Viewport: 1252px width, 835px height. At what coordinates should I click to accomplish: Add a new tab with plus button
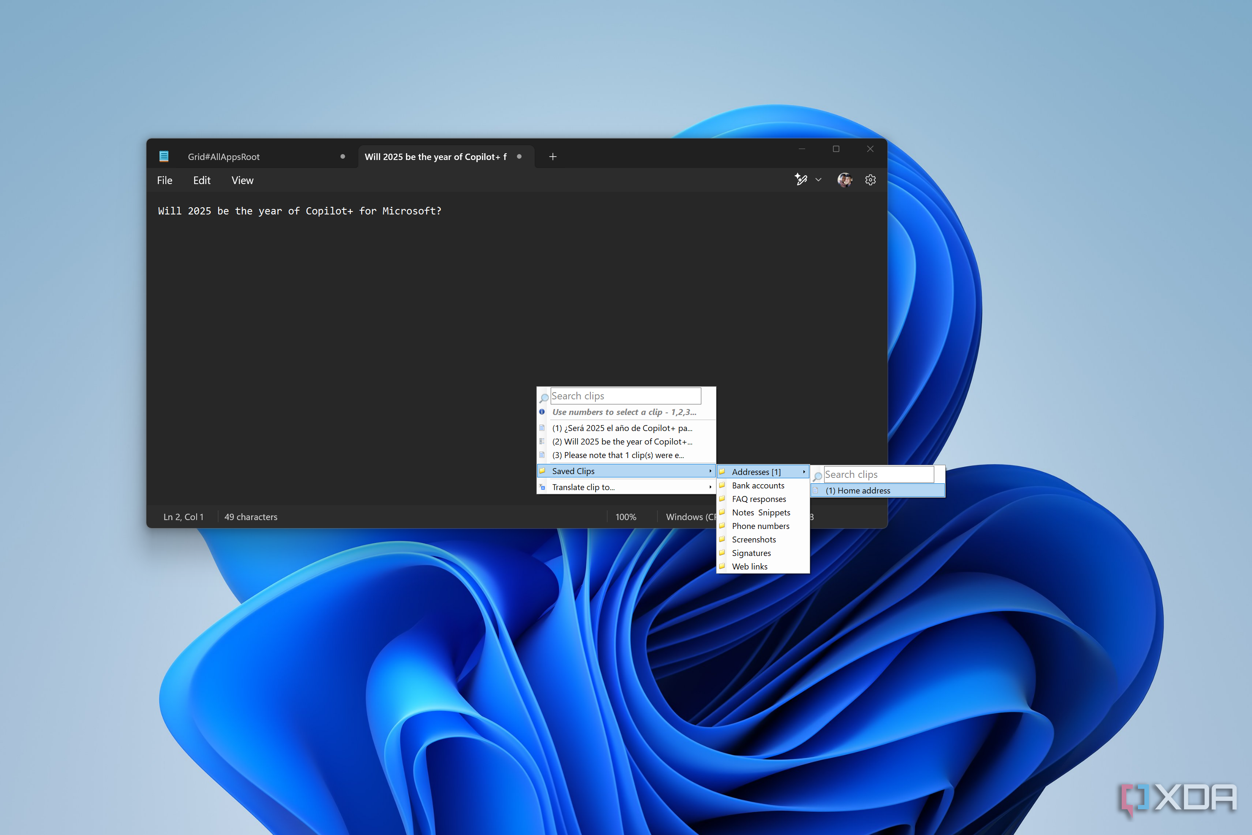pyautogui.click(x=552, y=157)
